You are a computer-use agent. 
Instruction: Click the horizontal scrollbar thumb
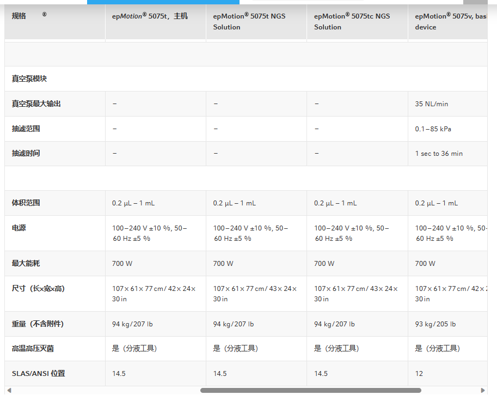pyautogui.click(x=310, y=390)
